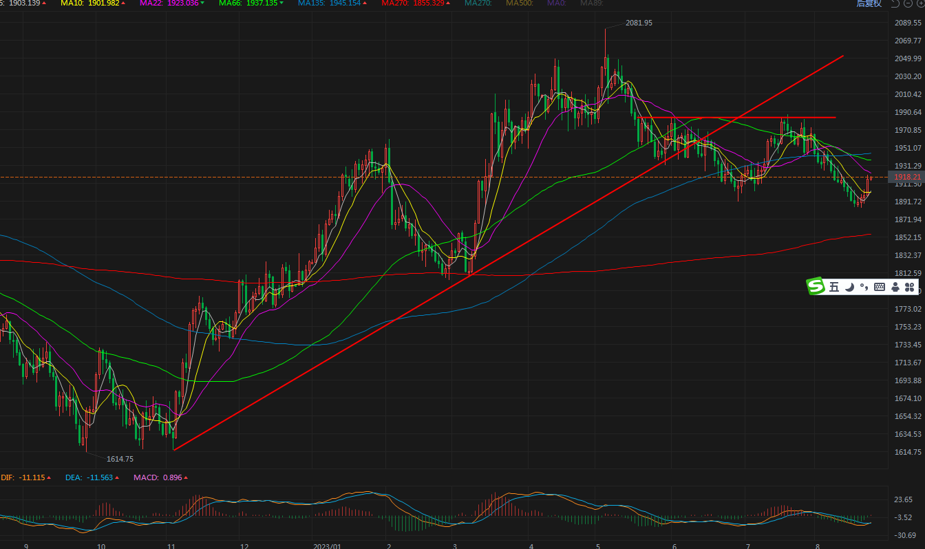Open the four-leaf toolbox icon in IME bar
Viewport: 925px width, 549px height.
(910, 287)
